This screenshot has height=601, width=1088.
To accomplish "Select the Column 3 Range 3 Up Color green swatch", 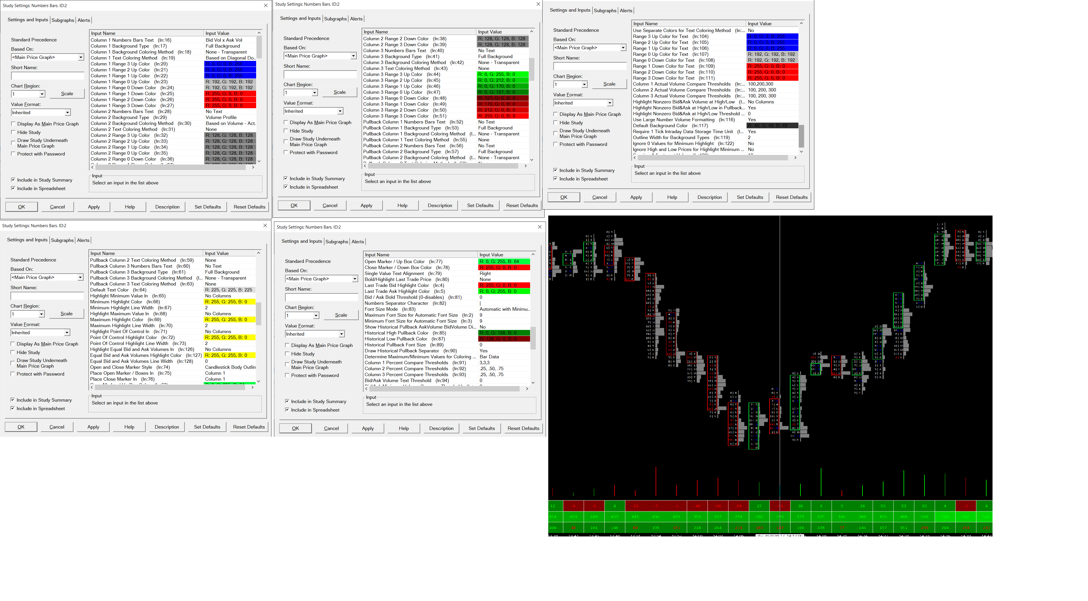I will (x=502, y=74).
